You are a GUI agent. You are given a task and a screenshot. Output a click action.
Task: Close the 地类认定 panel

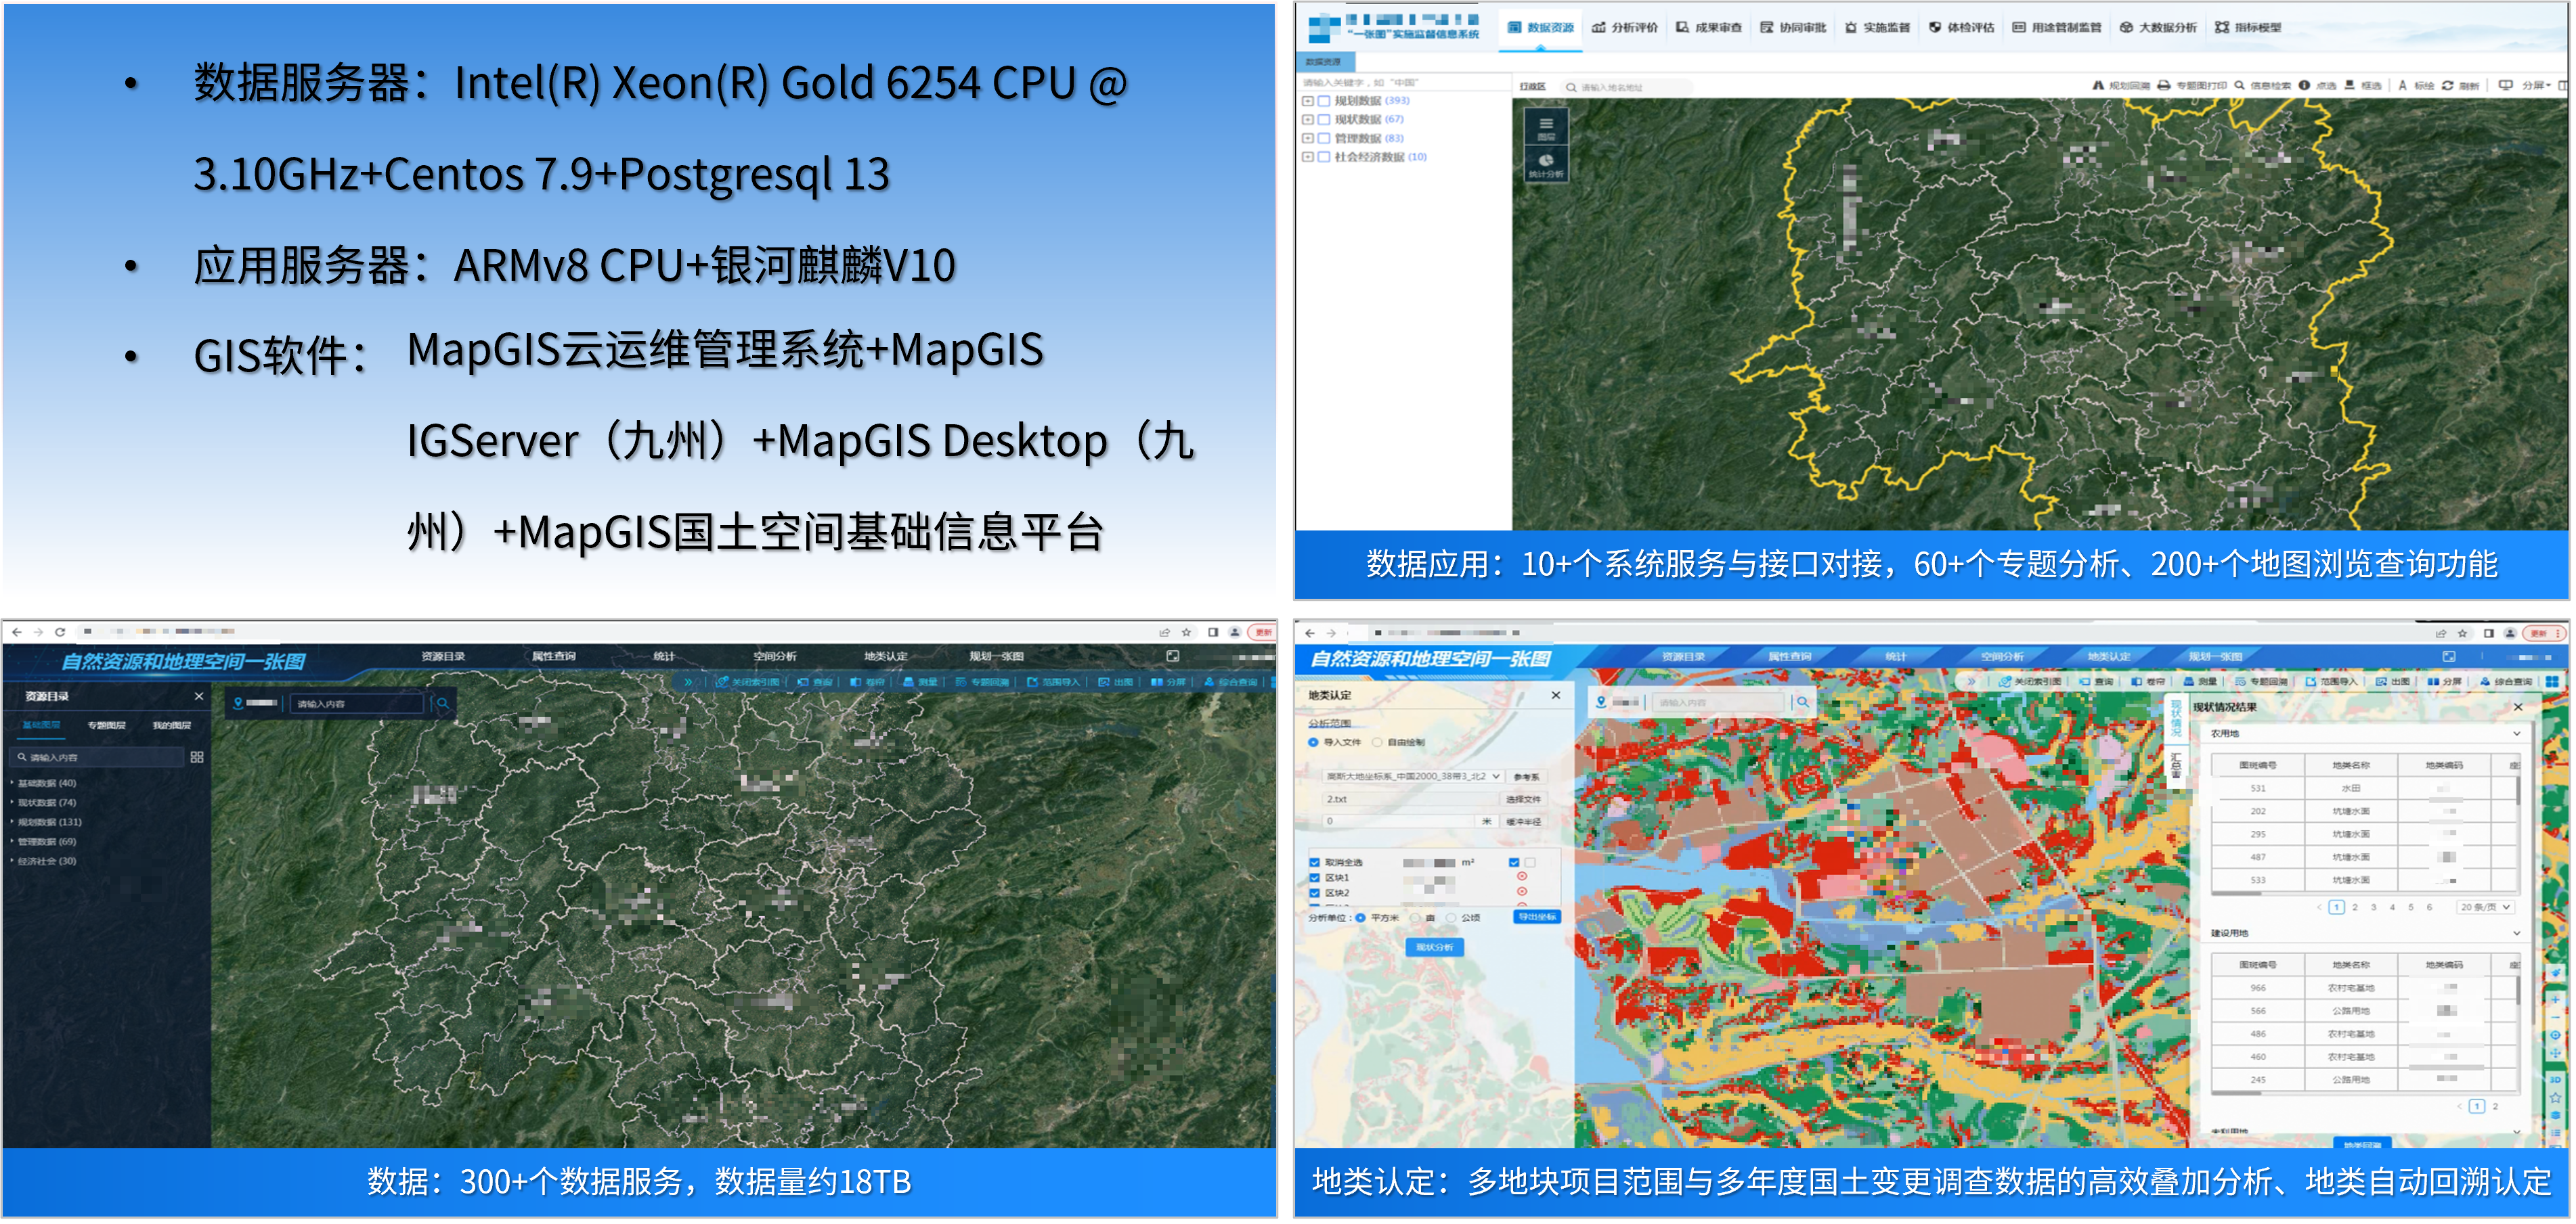(1556, 696)
